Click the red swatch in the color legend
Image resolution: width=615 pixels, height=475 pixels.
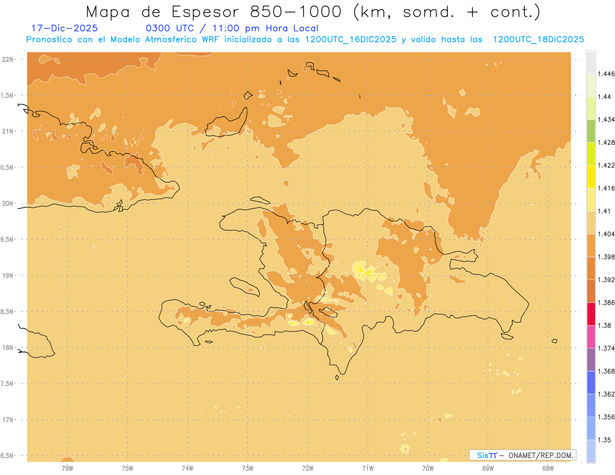coord(591,314)
